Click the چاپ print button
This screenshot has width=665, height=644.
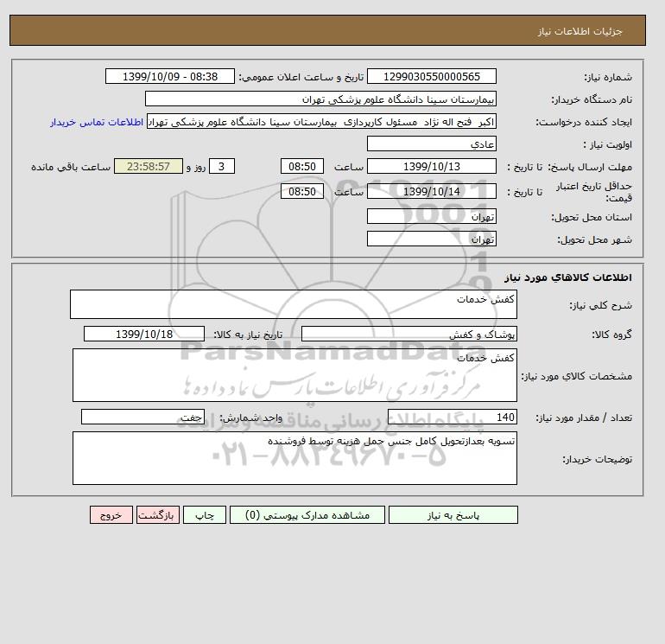click(x=205, y=515)
